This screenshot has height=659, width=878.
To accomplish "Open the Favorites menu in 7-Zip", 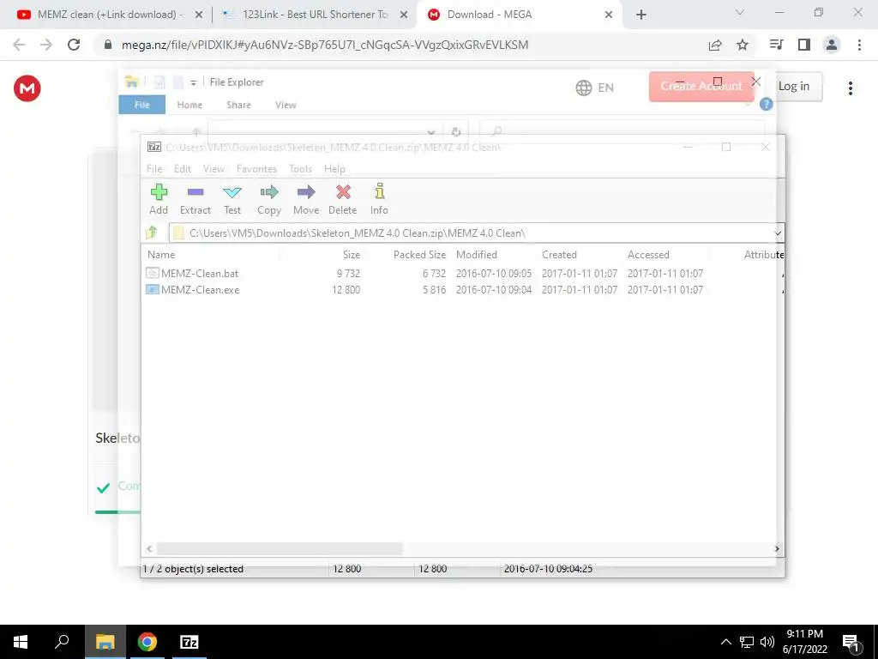I will pos(256,169).
